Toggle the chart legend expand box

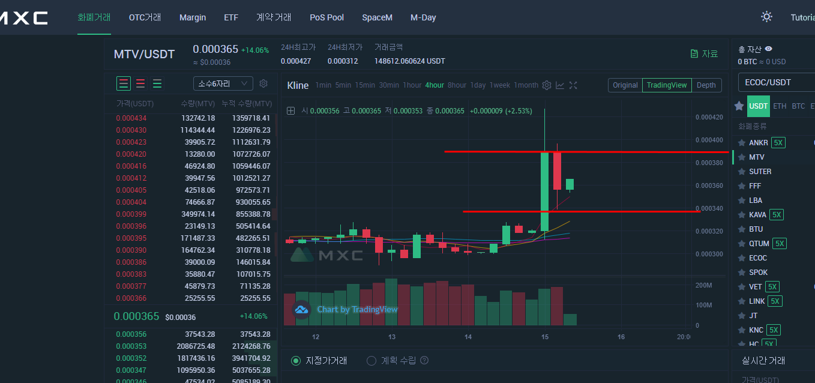tap(291, 110)
